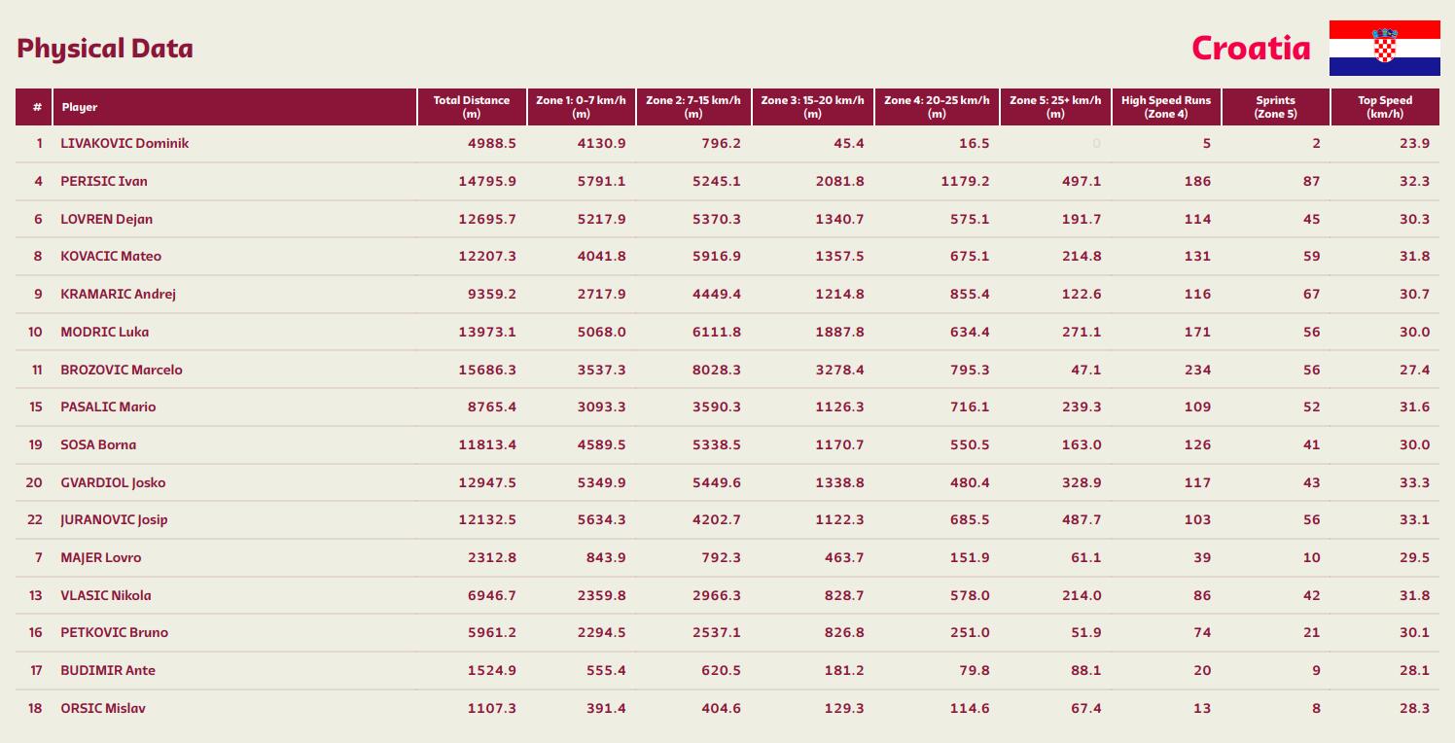Click the Top Speed column header
Viewport: 1455px width, 743px height.
1385,107
